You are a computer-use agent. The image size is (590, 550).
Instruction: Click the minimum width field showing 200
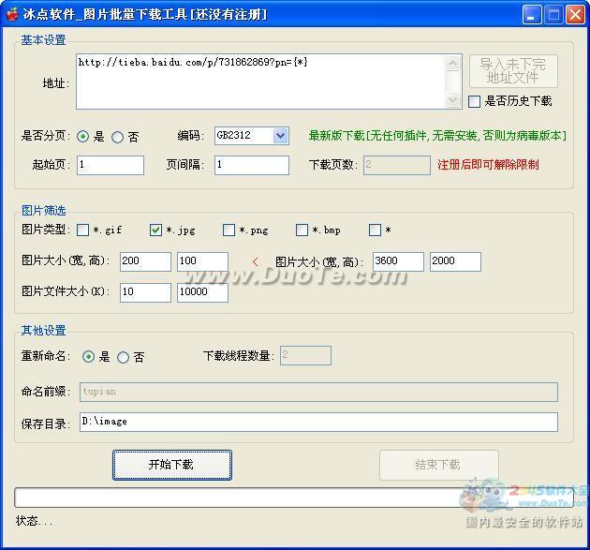(x=145, y=261)
